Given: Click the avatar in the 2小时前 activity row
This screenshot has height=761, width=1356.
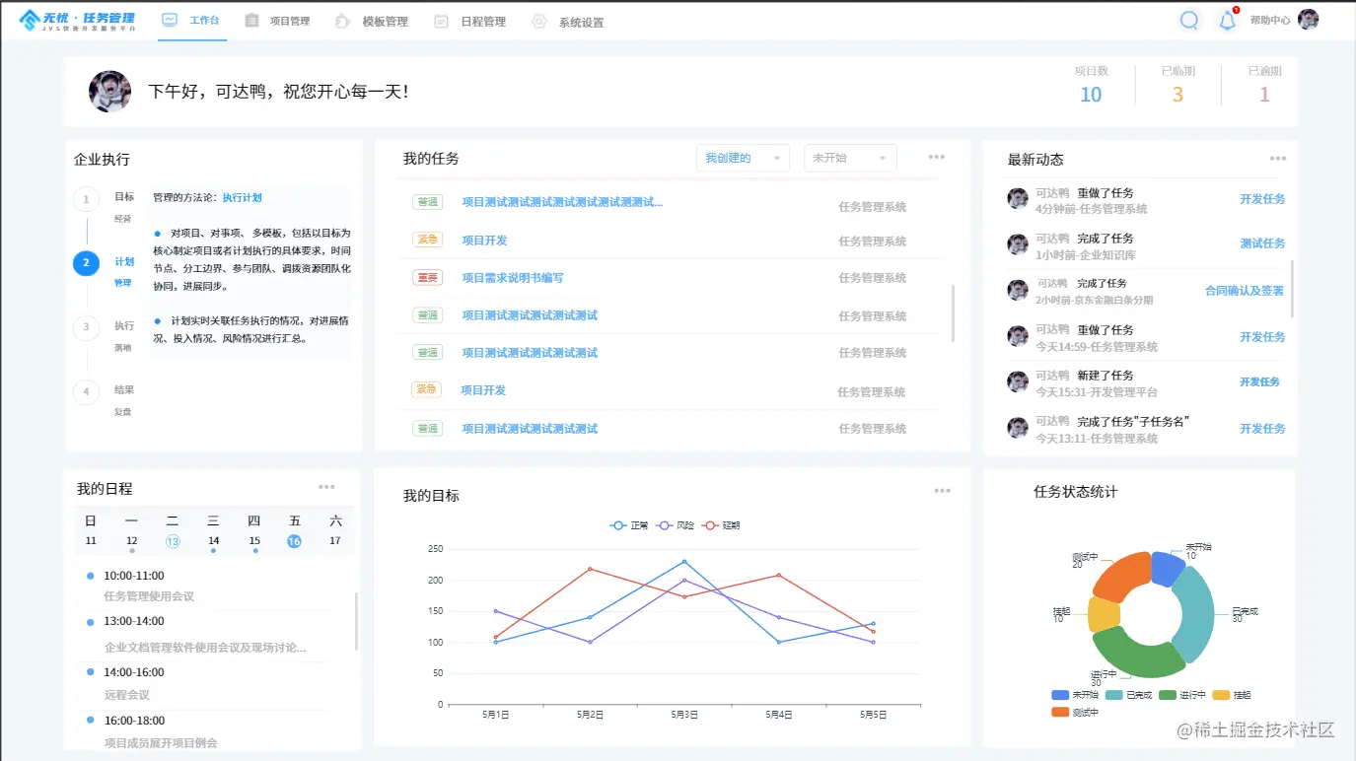Looking at the screenshot, I should [x=1018, y=290].
